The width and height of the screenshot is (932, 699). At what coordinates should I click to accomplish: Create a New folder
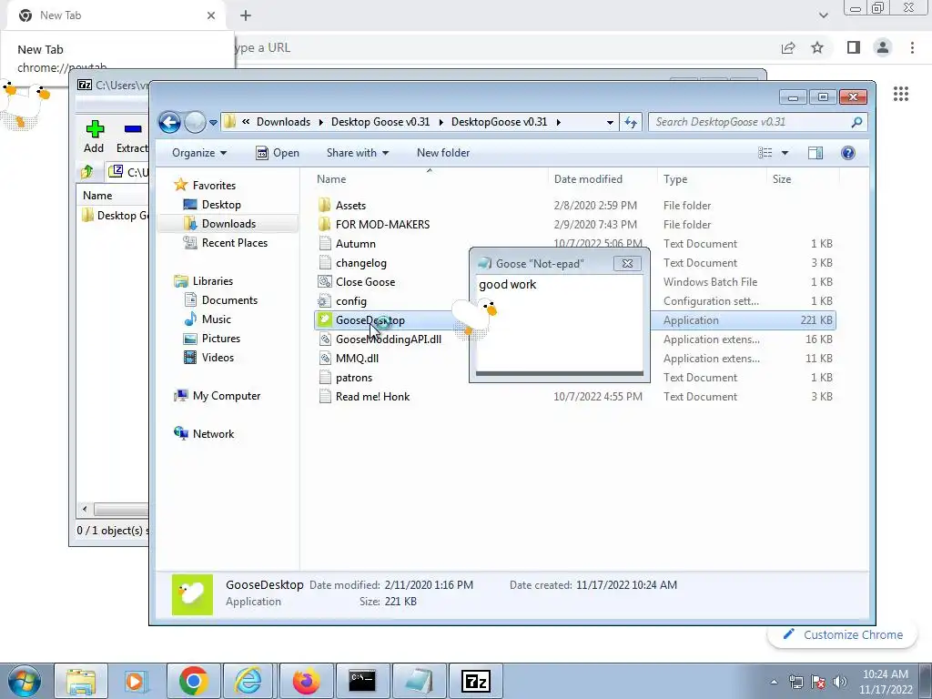coord(443,153)
